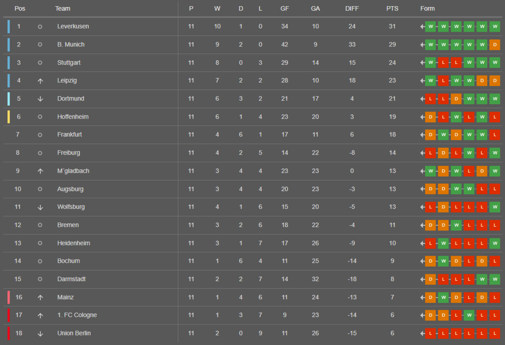
Task: Click the red relegation marker beside Union Berlin
Action: click(x=9, y=333)
